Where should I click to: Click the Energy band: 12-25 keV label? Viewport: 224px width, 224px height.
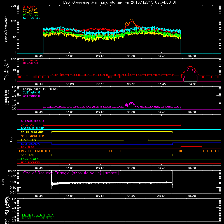[41, 89]
